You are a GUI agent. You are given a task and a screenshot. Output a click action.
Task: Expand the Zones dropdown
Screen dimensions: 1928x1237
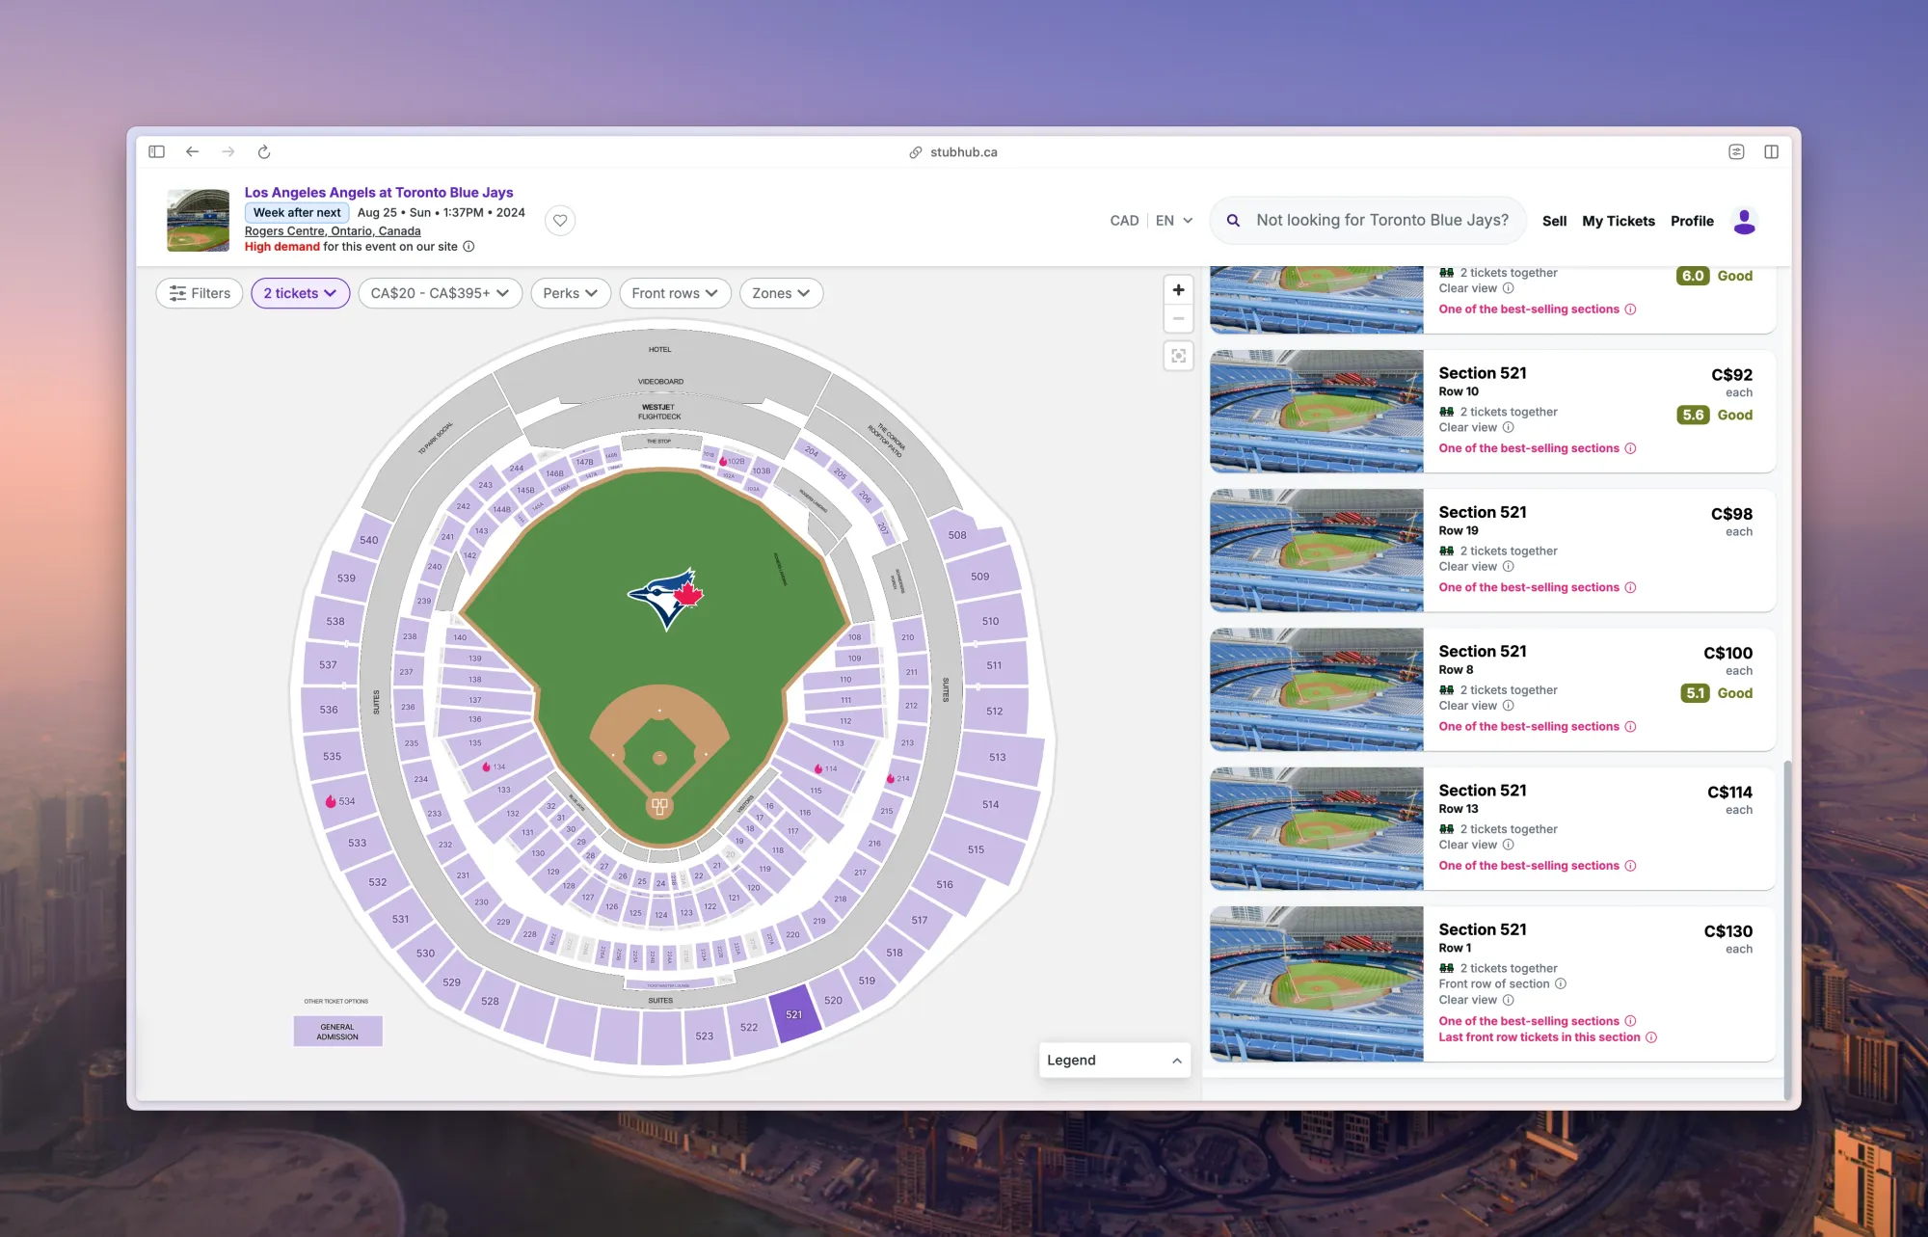(x=781, y=293)
